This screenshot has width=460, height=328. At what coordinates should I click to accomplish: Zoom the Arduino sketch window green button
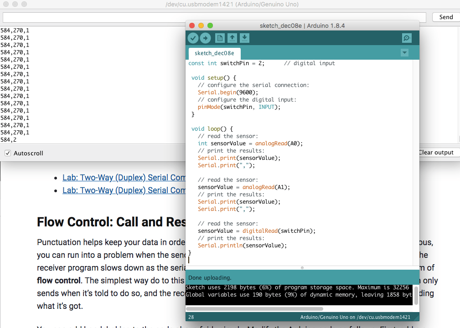[x=210, y=26]
